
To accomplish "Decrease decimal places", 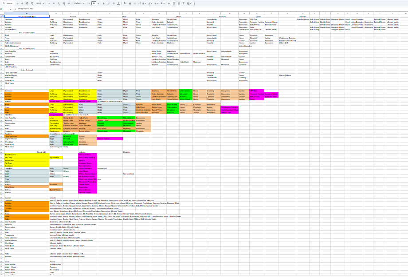I will [x=59, y=4].
